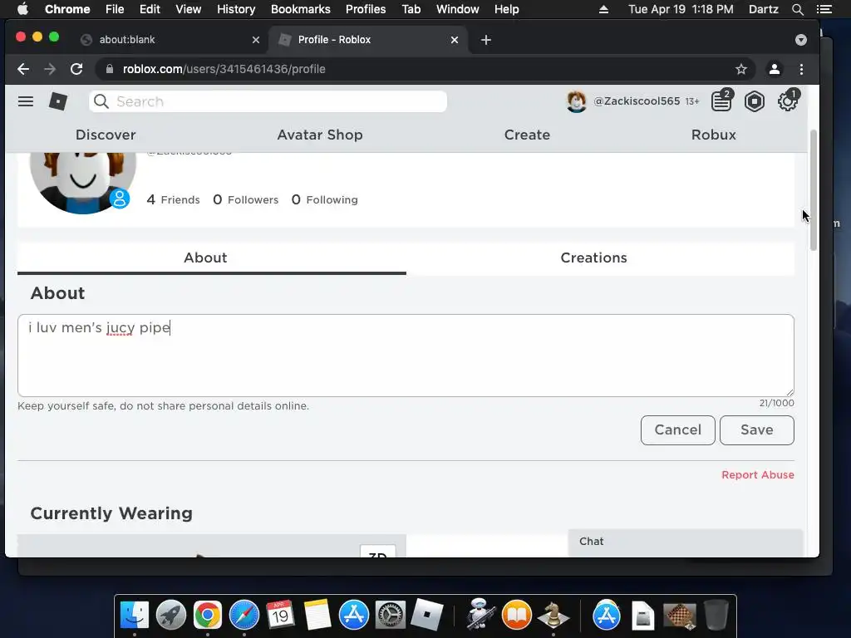Click into the Roblox Search field
The width and height of the screenshot is (851, 638).
[268, 101]
